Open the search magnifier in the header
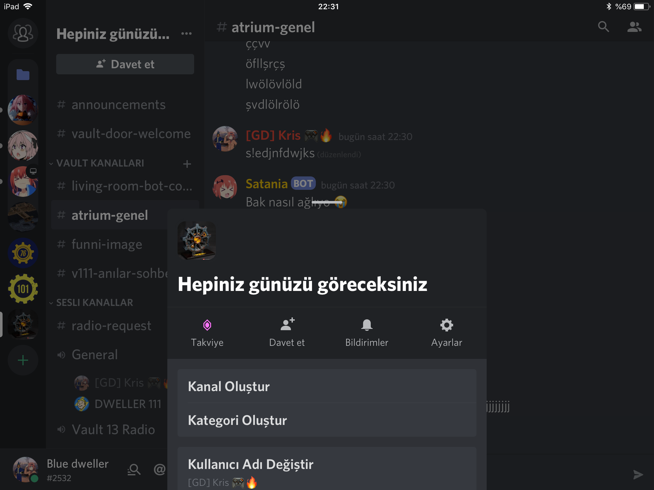The height and width of the screenshot is (490, 654). pos(603,27)
